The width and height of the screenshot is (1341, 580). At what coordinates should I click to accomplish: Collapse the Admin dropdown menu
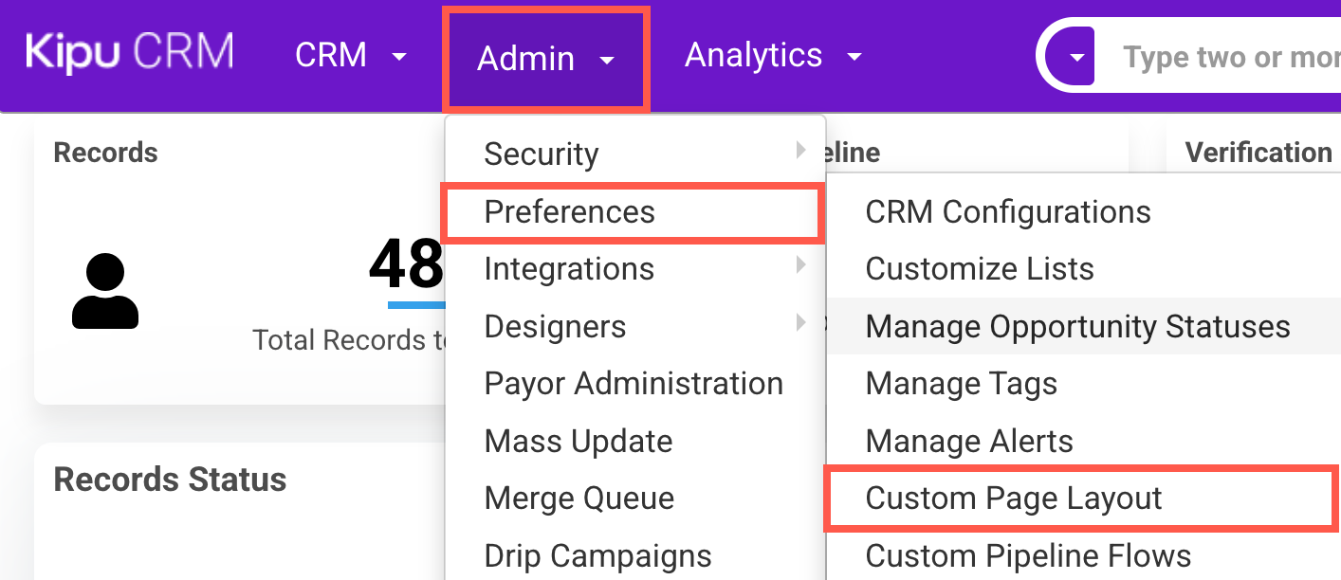[545, 59]
